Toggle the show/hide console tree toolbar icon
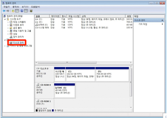This screenshot has height=118, width=167. [x=17, y=11]
